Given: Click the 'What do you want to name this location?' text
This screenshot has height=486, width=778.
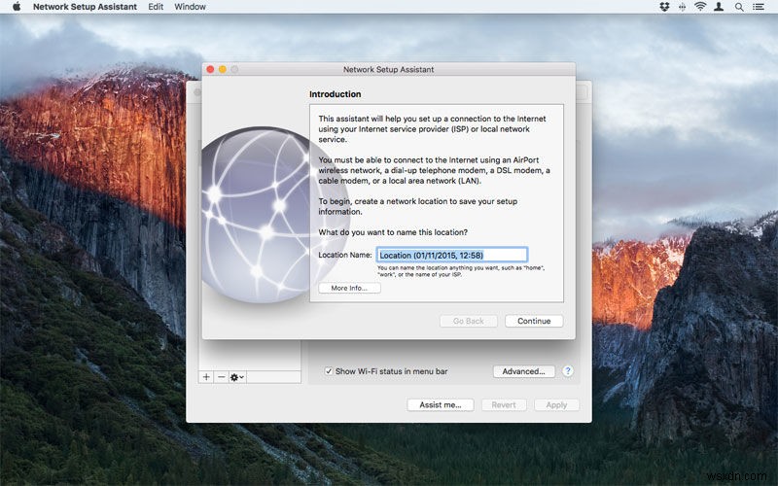Looking at the screenshot, I should 393,232.
